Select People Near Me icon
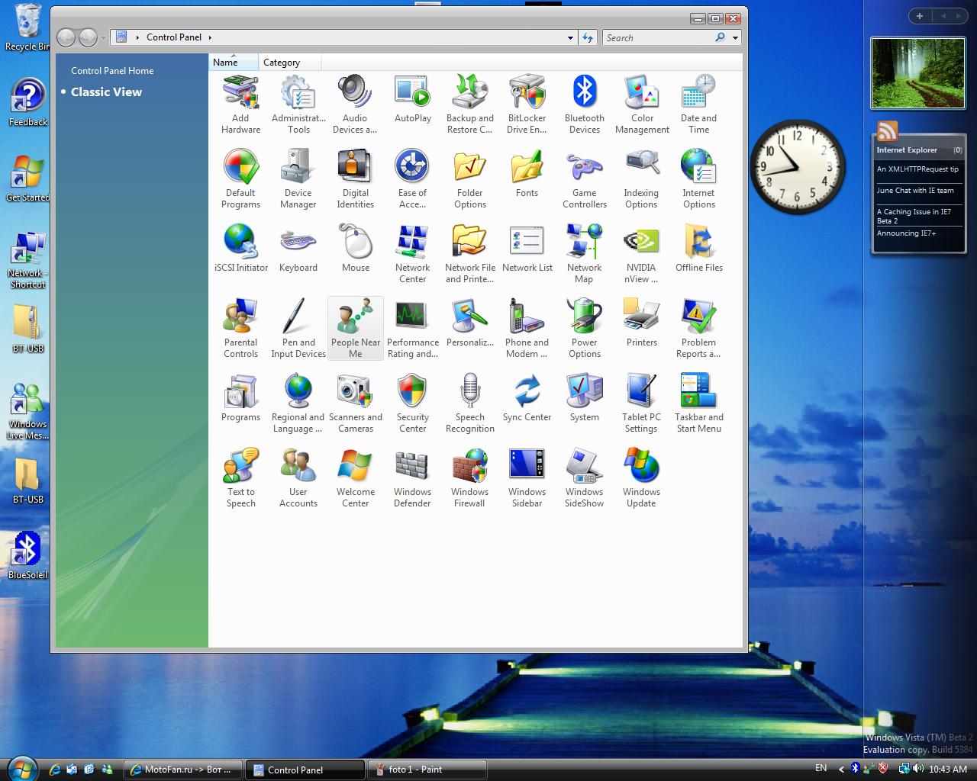The width and height of the screenshot is (977, 781). click(355, 329)
